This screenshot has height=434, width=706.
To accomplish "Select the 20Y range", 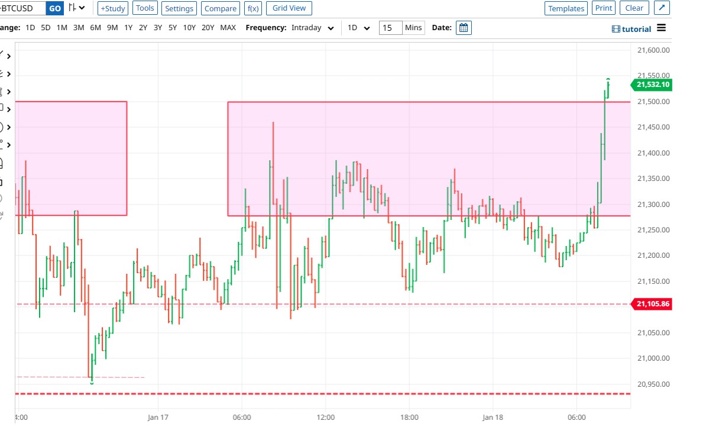I will pos(208,28).
